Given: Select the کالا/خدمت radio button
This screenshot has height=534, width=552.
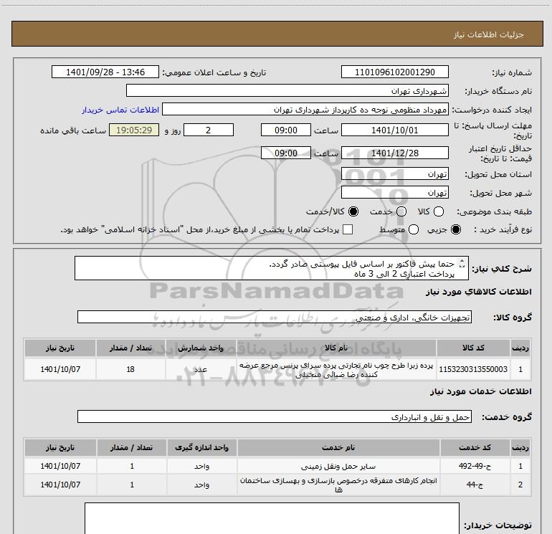Looking at the screenshot, I should pos(353,212).
